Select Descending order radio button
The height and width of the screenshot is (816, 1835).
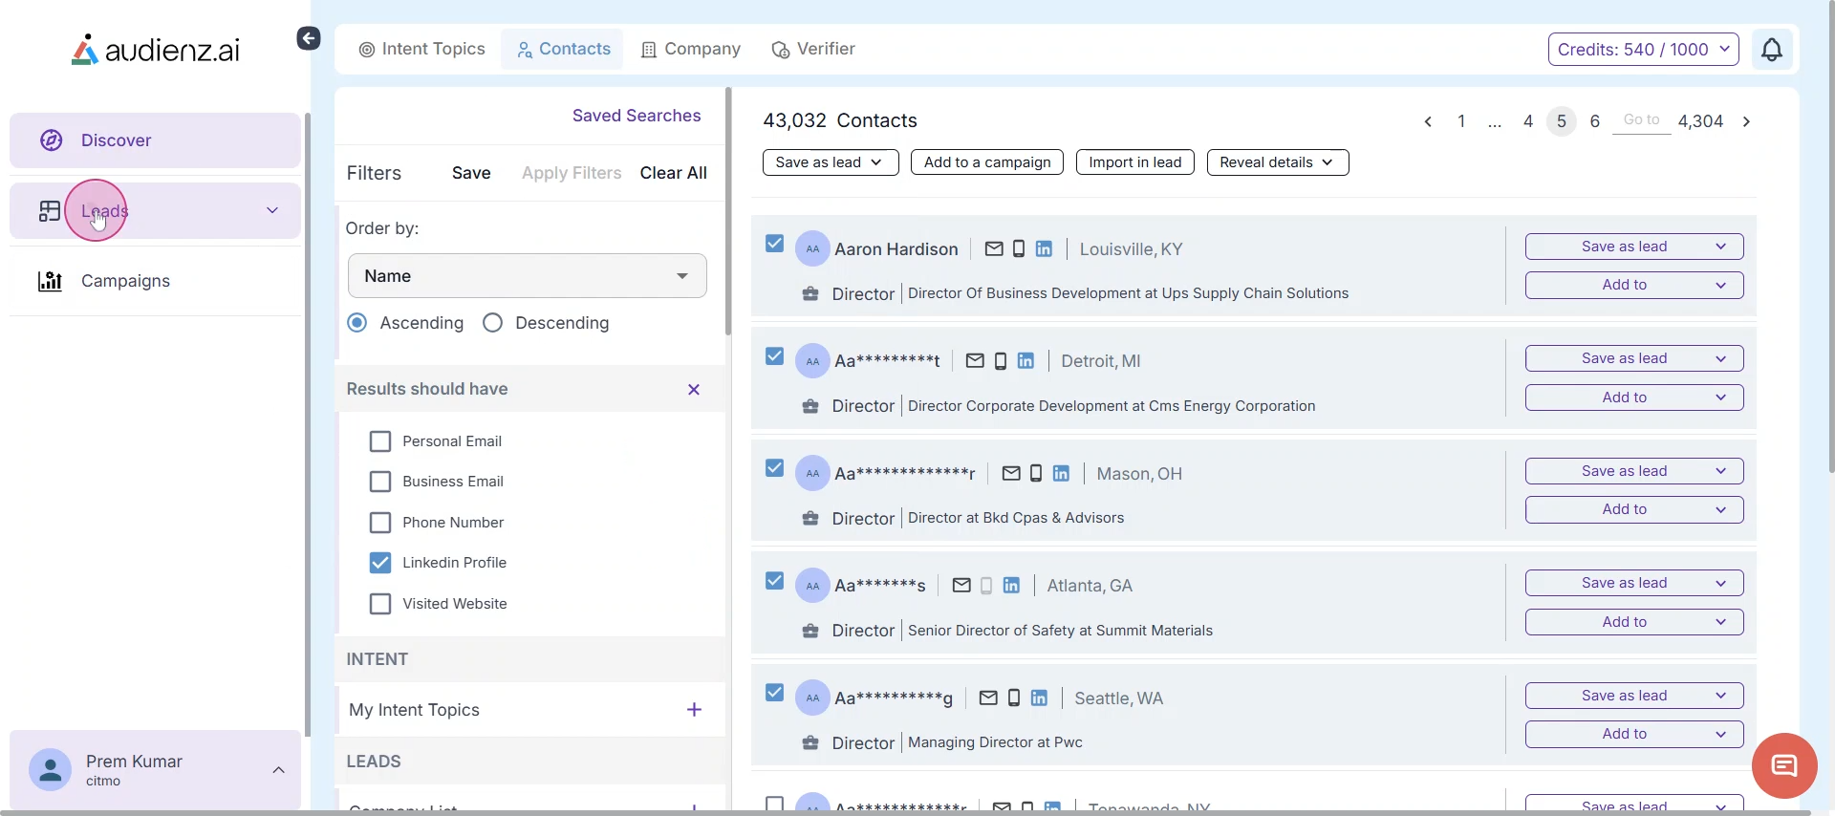(493, 323)
